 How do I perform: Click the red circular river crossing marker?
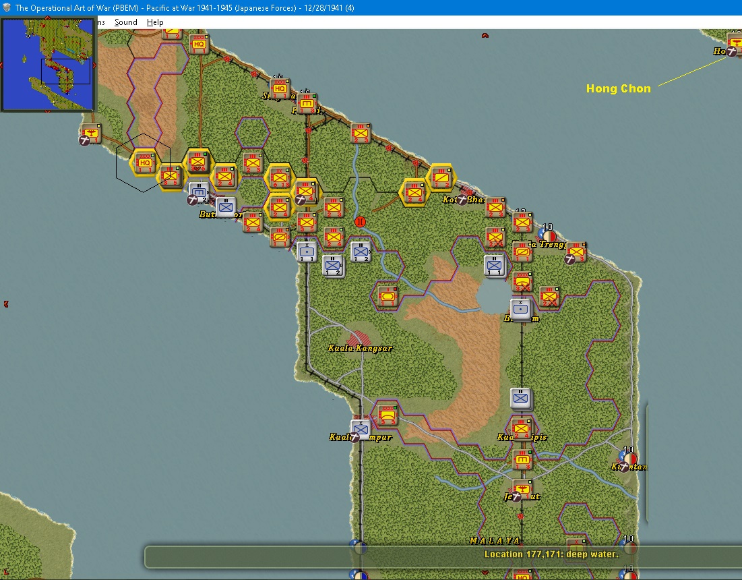(360, 222)
